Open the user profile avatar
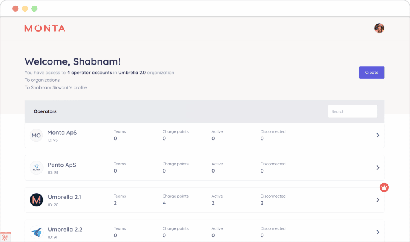The width and height of the screenshot is (410, 242). pyautogui.click(x=379, y=28)
